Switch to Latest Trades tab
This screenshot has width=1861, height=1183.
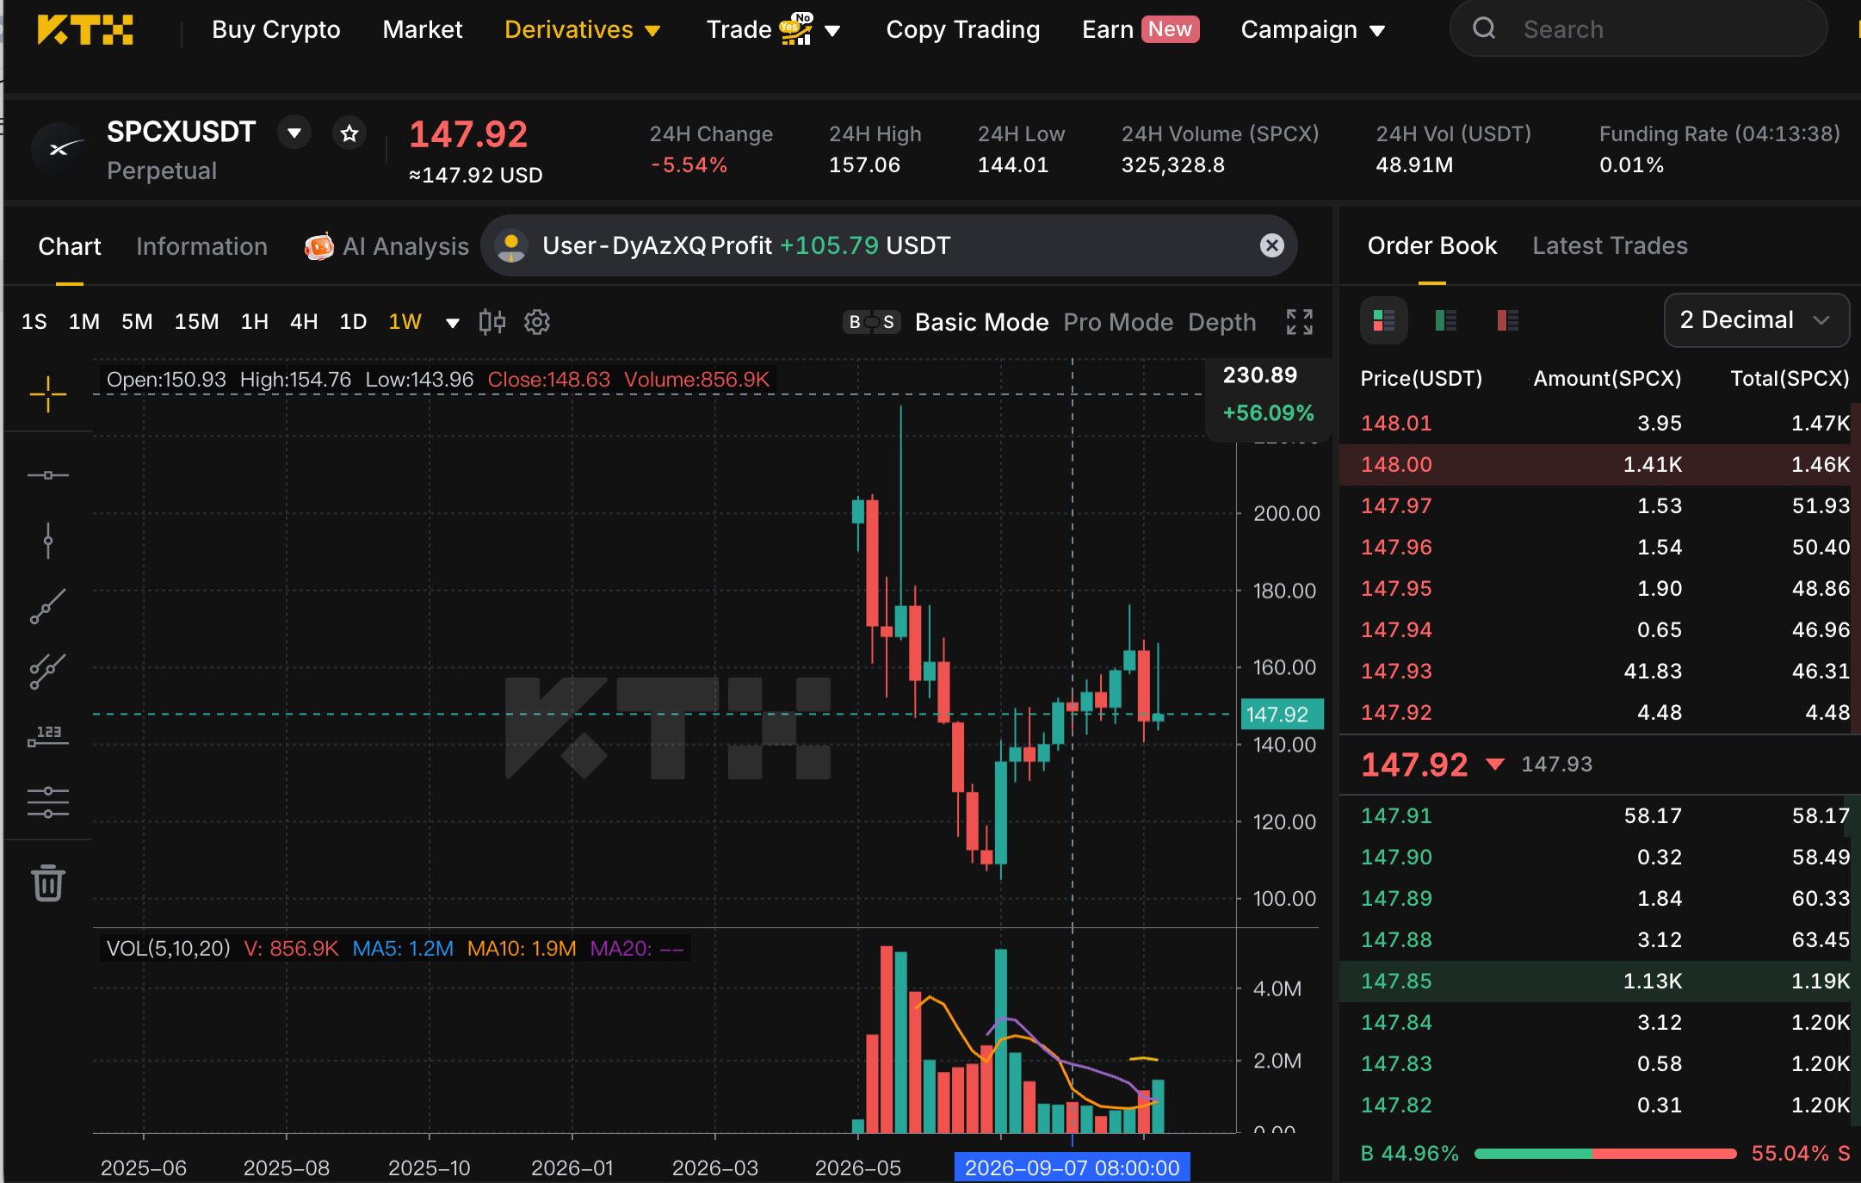click(1610, 245)
